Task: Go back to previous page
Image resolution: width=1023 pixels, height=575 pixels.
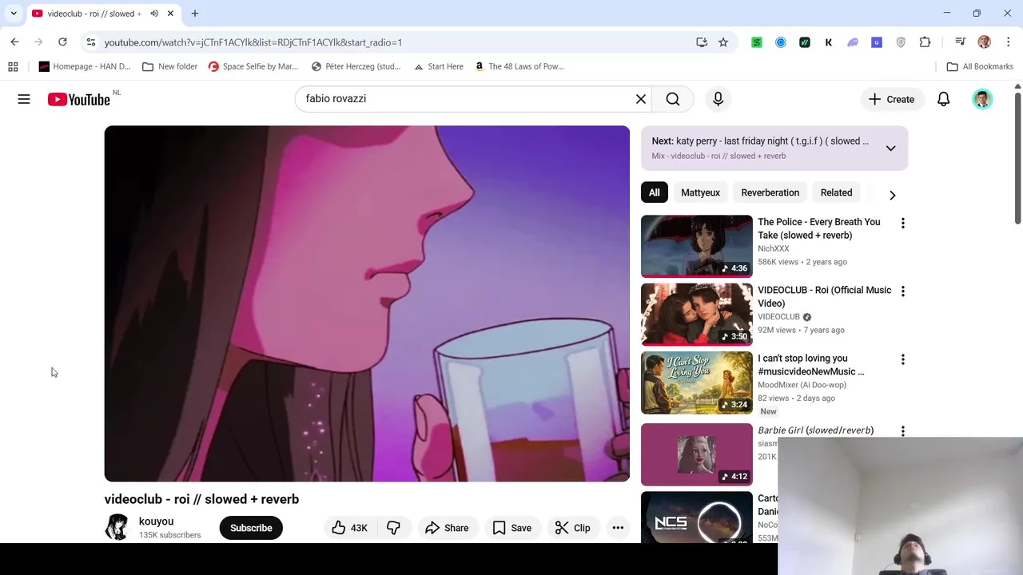Action: 14,42
